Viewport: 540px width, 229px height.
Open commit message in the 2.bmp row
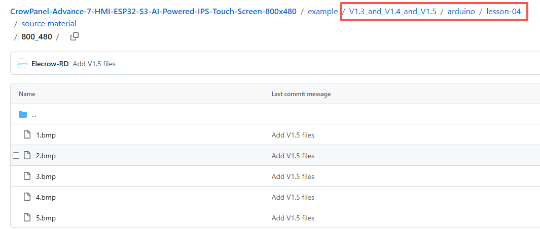click(x=293, y=156)
